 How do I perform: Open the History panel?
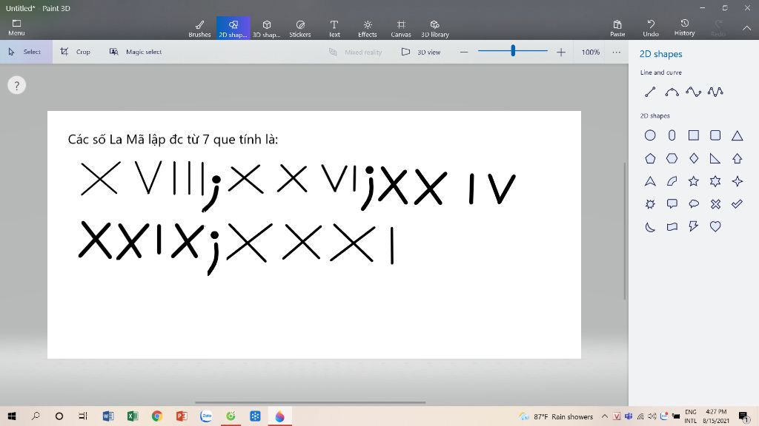coord(684,27)
